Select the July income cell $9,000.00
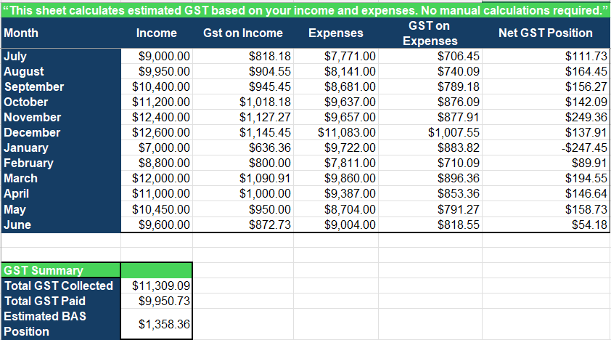This screenshot has height=340, width=611. (157, 56)
